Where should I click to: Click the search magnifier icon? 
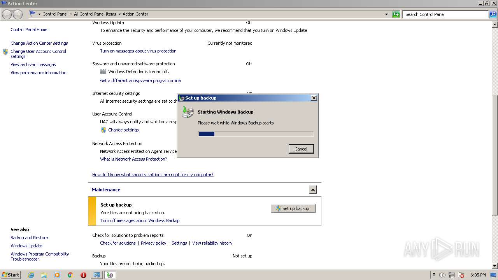(493, 14)
